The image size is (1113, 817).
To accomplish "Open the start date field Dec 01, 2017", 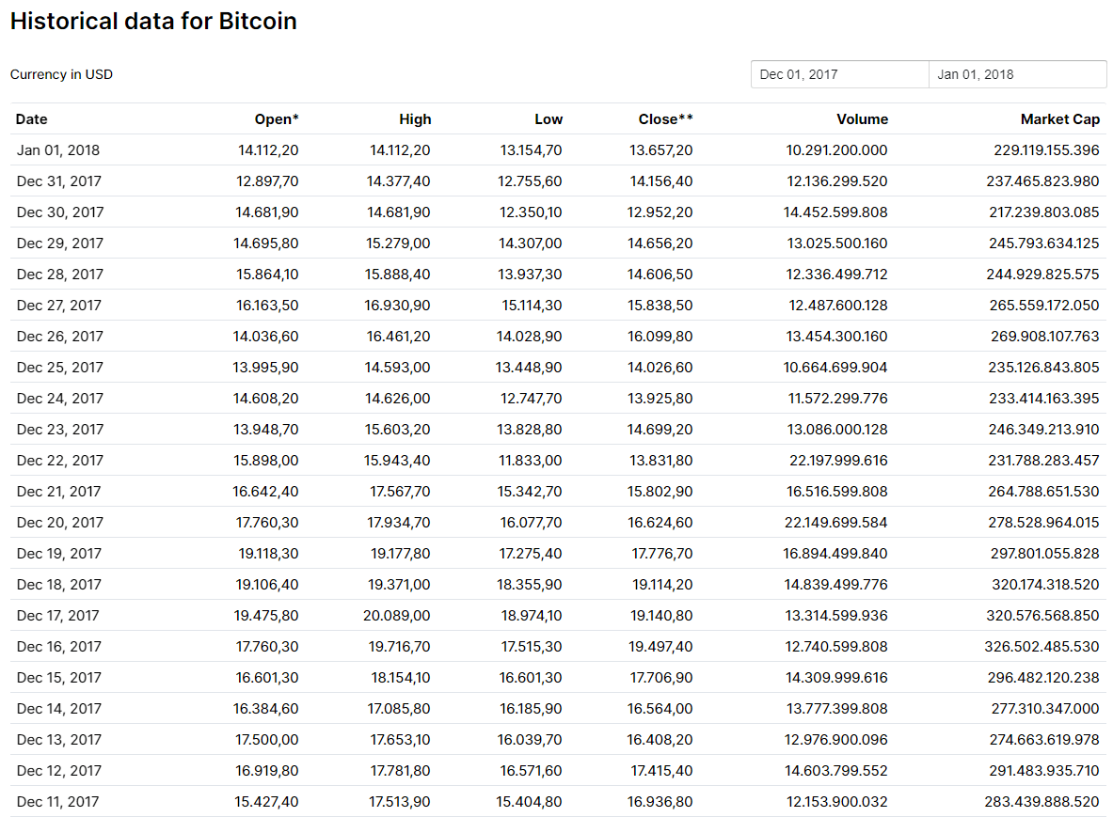I will click(x=839, y=74).
